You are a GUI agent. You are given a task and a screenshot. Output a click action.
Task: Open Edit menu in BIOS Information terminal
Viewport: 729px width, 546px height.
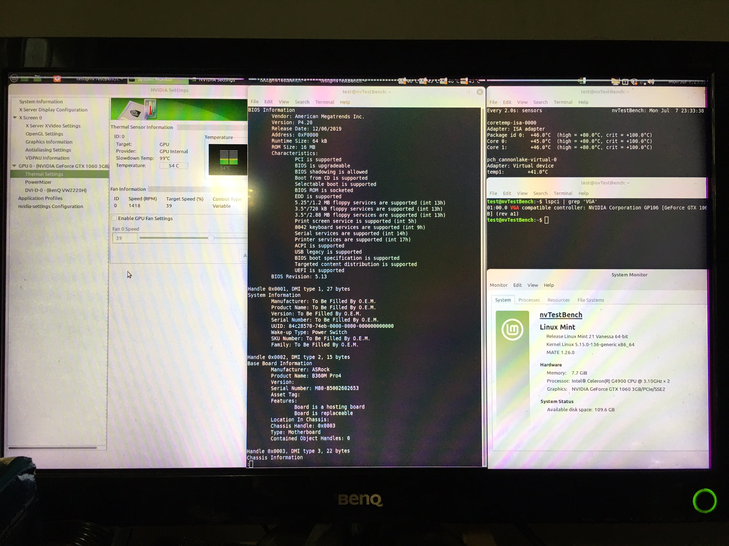point(268,102)
